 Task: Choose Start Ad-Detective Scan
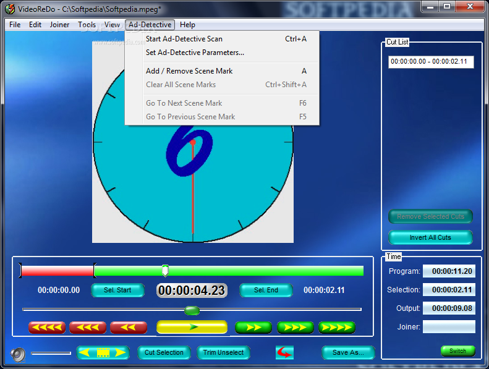[x=222, y=39]
